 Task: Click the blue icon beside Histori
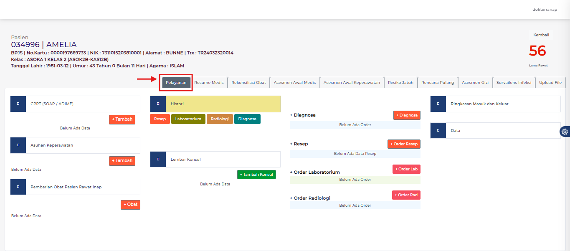coord(158,104)
